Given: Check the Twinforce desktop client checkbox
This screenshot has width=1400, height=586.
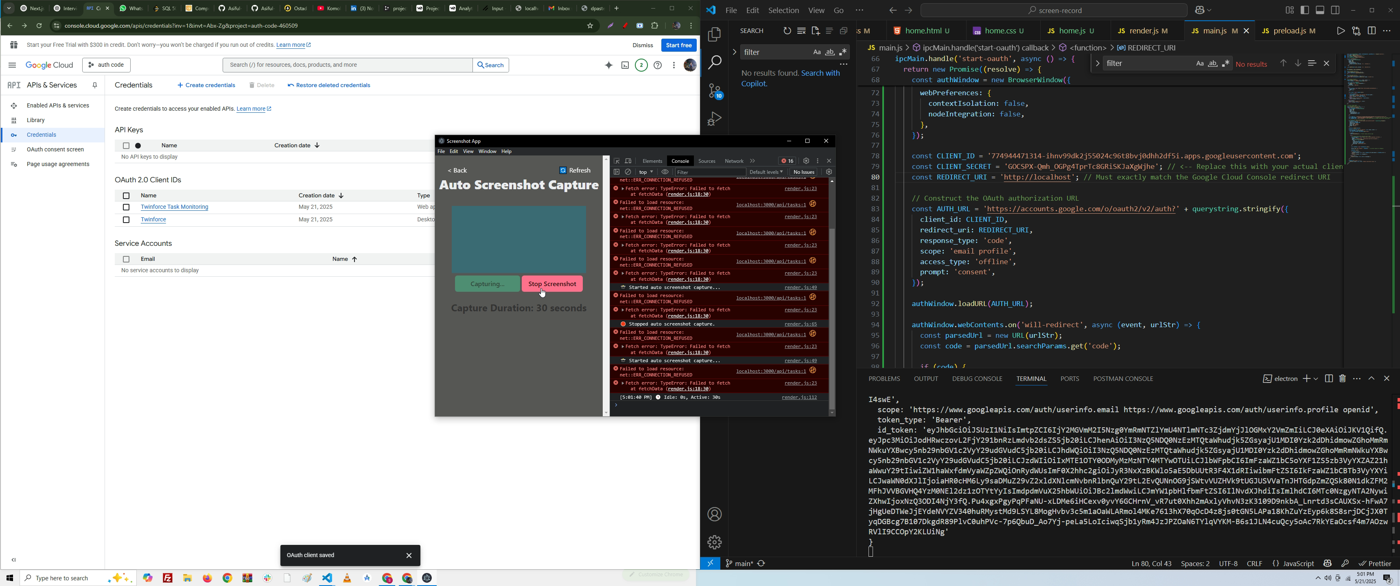Looking at the screenshot, I should [126, 220].
